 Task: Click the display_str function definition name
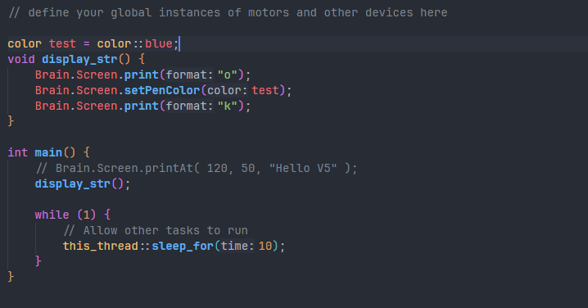pos(79,59)
